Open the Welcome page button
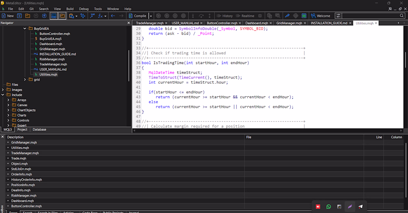This screenshot has height=213, width=408. [x=320, y=16]
